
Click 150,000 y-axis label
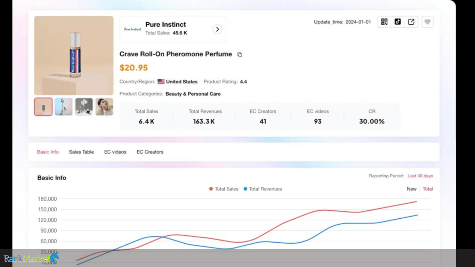pos(47,209)
